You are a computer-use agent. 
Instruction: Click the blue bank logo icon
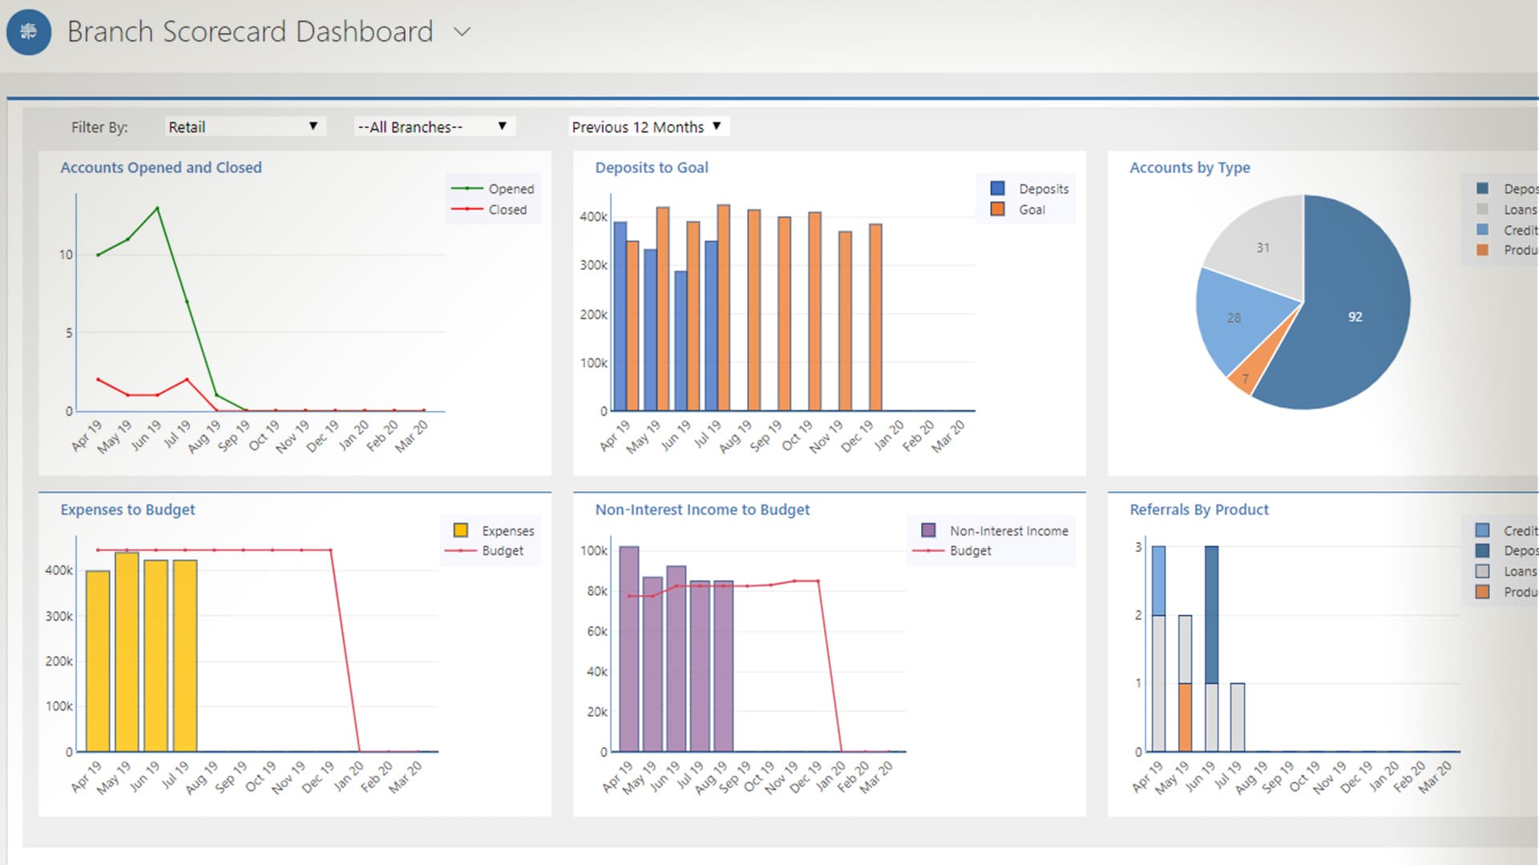29,32
